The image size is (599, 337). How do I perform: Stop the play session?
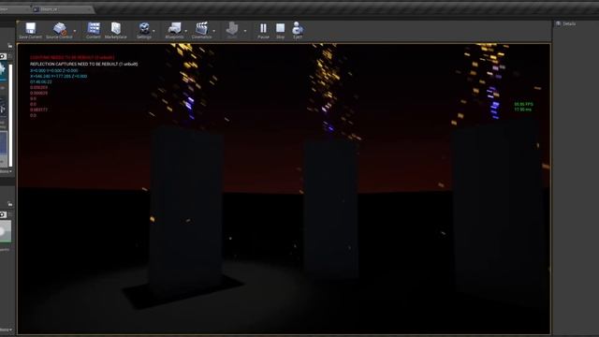point(281,31)
